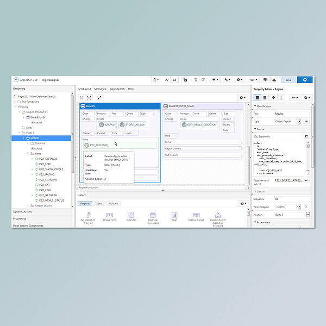Click the Redo arrow icon
This screenshot has height=326, width=326.
(203, 80)
